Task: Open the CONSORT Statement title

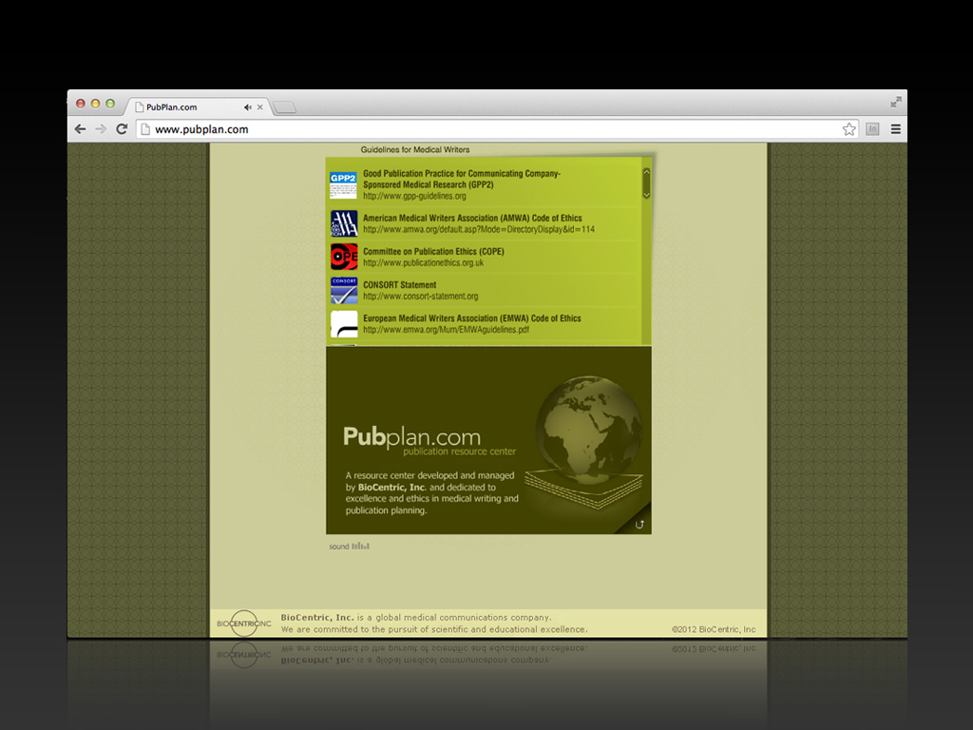Action: point(400,285)
